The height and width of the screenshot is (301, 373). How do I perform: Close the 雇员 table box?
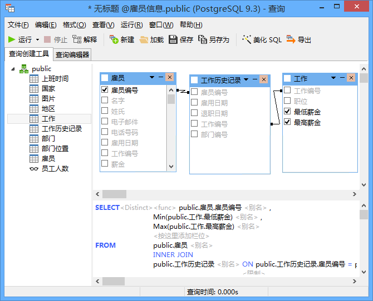click(x=169, y=77)
